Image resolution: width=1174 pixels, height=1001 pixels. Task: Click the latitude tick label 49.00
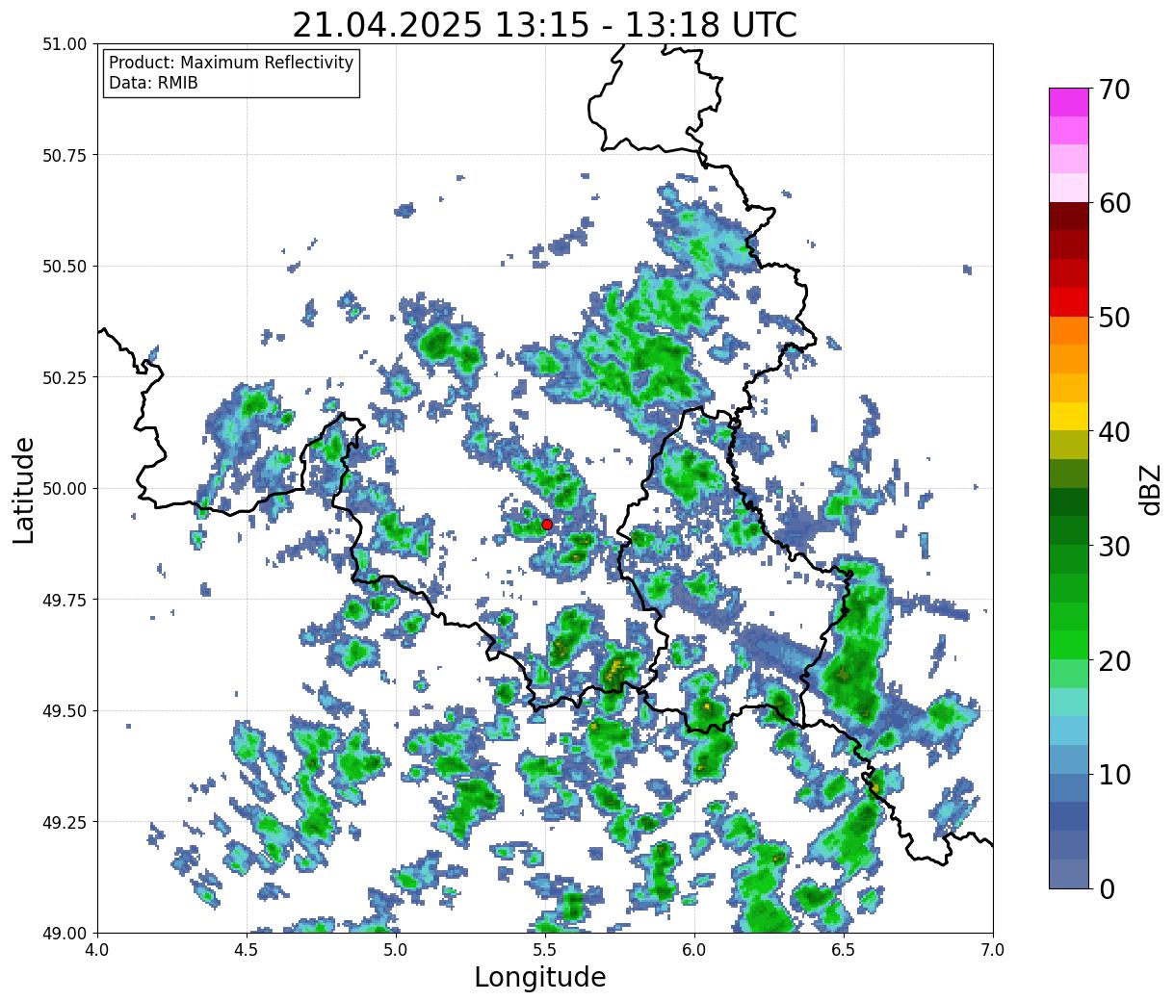pyautogui.click(x=65, y=933)
